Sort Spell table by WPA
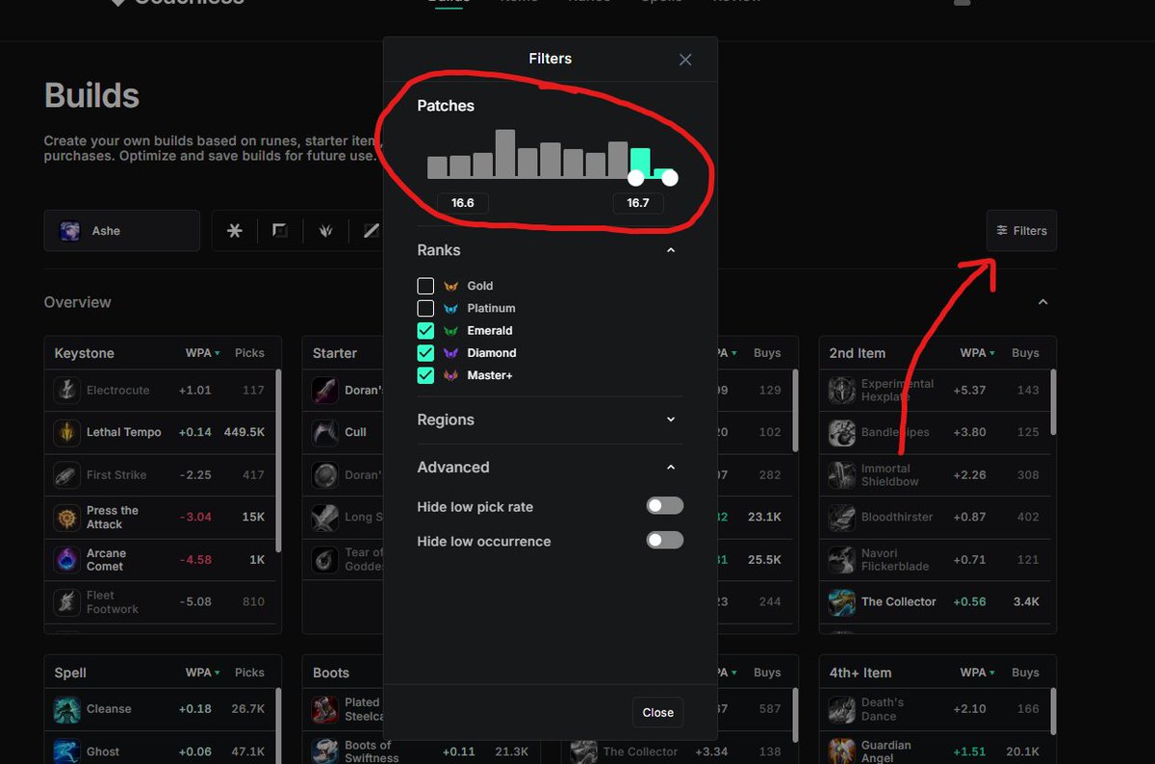1155x764 pixels. point(202,673)
